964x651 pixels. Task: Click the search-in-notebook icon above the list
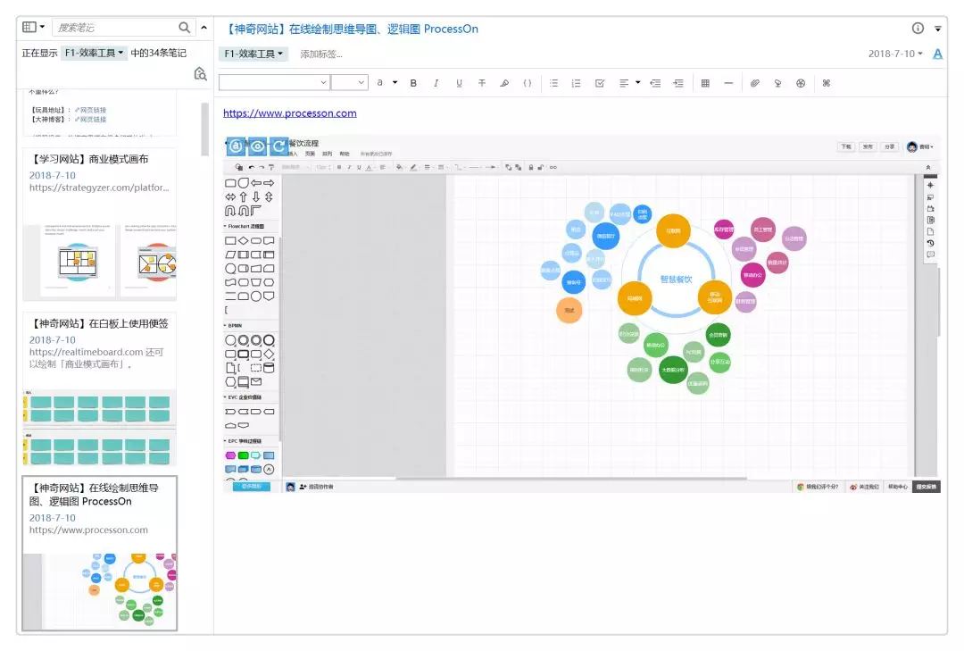click(x=200, y=74)
